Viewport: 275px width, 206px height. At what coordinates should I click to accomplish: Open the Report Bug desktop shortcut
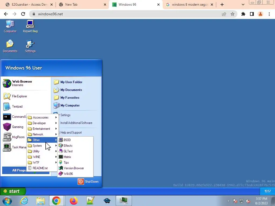(30, 27)
